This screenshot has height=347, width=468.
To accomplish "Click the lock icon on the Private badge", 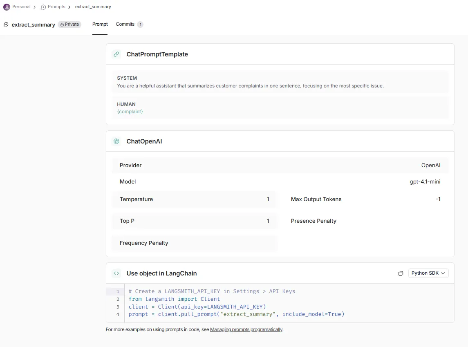I will point(62,24).
